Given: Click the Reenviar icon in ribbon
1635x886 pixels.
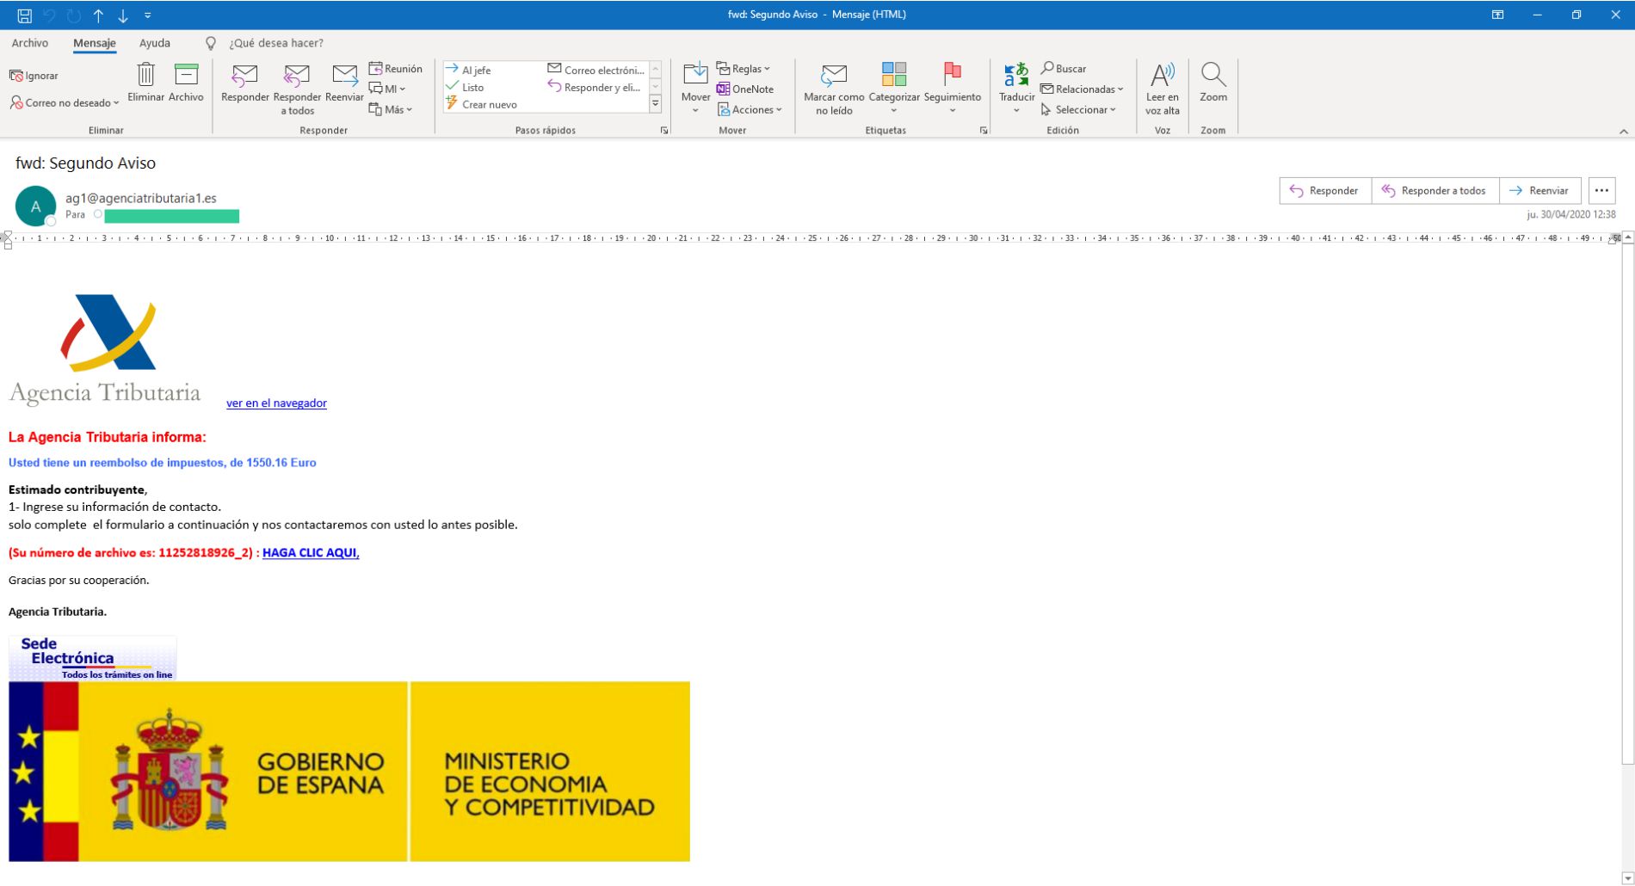Looking at the screenshot, I should pyautogui.click(x=344, y=77).
